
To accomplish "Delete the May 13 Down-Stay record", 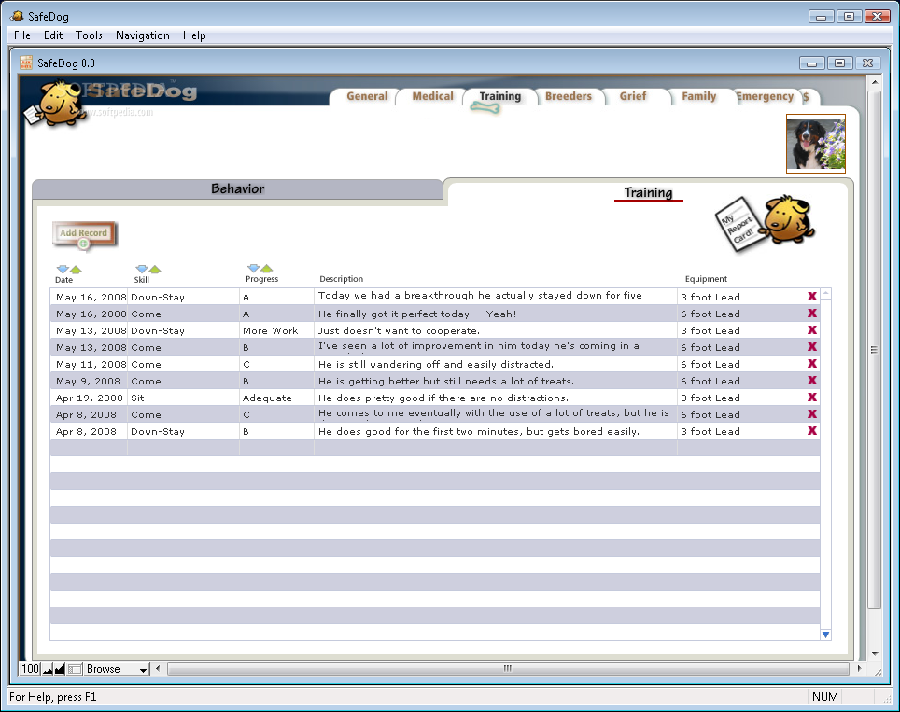I will [x=811, y=330].
